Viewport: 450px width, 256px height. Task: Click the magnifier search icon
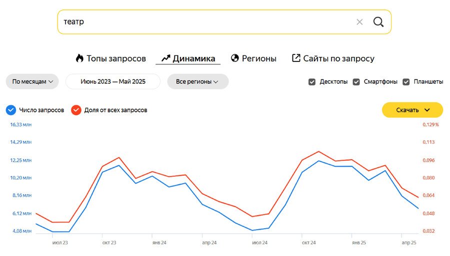(x=378, y=22)
